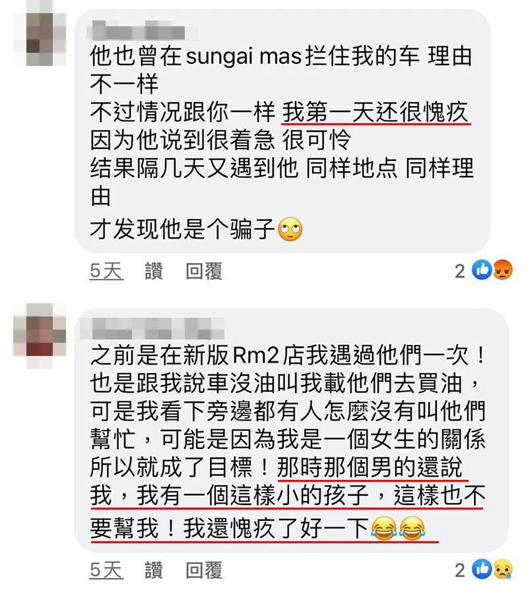Open the blurred name above the Rm2店 comment
The width and height of the screenshot is (528, 590).
tap(152, 328)
